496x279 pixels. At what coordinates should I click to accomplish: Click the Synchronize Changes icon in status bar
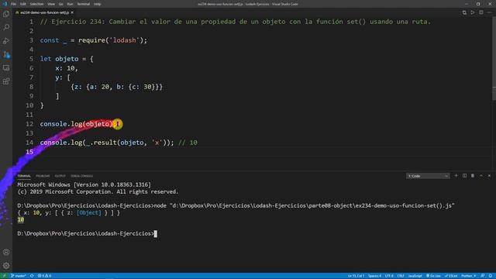(x=32, y=276)
